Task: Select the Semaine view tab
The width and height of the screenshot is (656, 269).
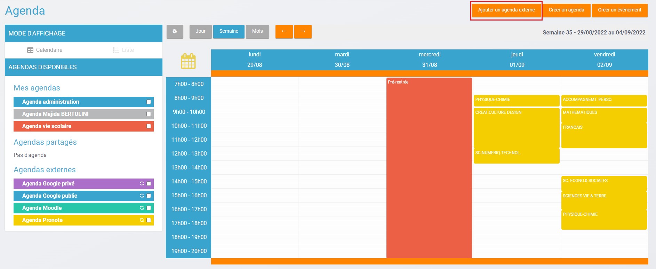Action: click(x=229, y=31)
